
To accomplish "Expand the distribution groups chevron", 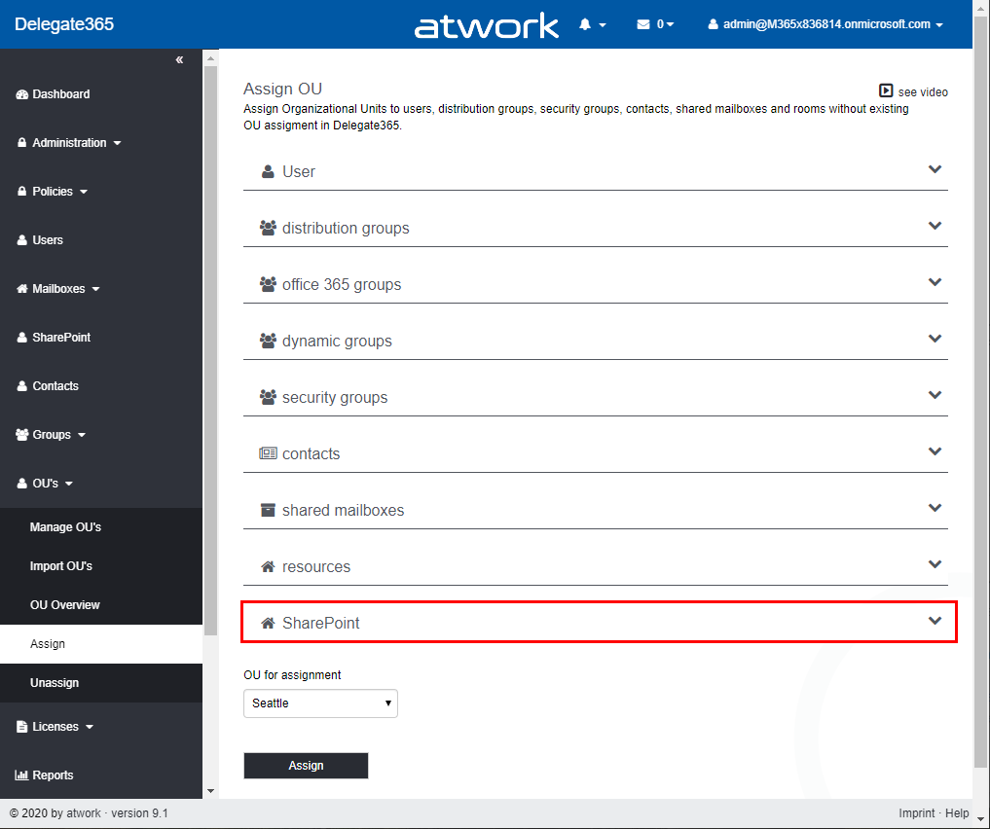I will 935,225.
